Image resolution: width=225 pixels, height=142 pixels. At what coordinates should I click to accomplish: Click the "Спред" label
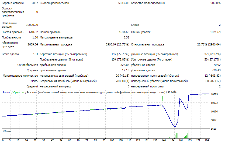click(135, 25)
